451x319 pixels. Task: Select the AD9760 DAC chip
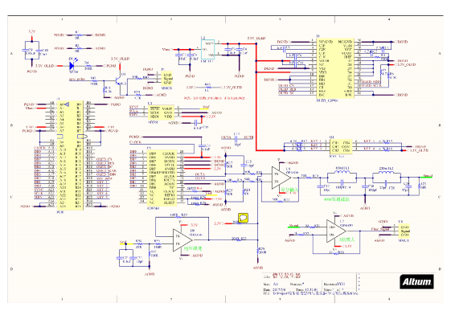pos(162,178)
